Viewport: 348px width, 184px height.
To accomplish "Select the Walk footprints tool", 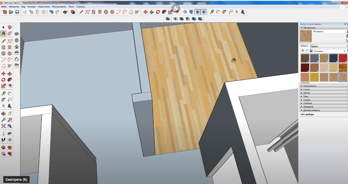I will 3,140.
